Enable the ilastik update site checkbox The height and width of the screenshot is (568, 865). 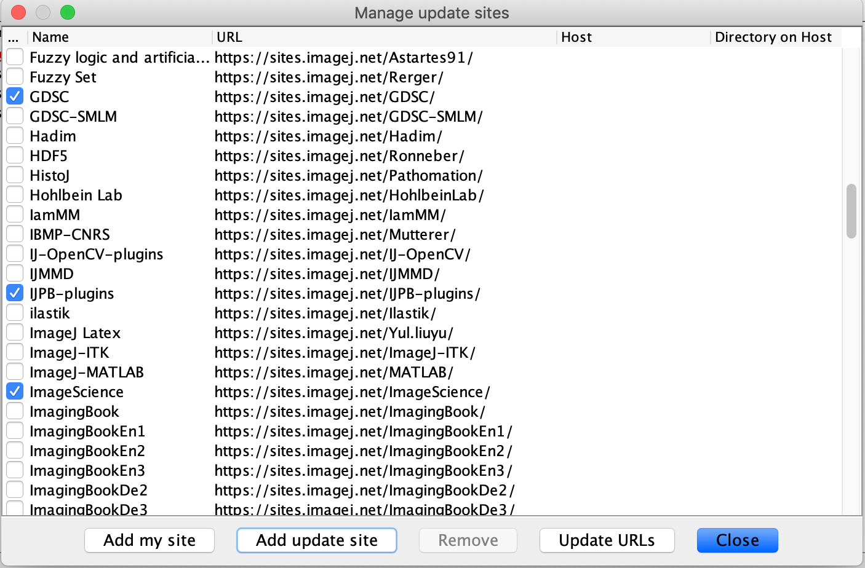(15, 313)
